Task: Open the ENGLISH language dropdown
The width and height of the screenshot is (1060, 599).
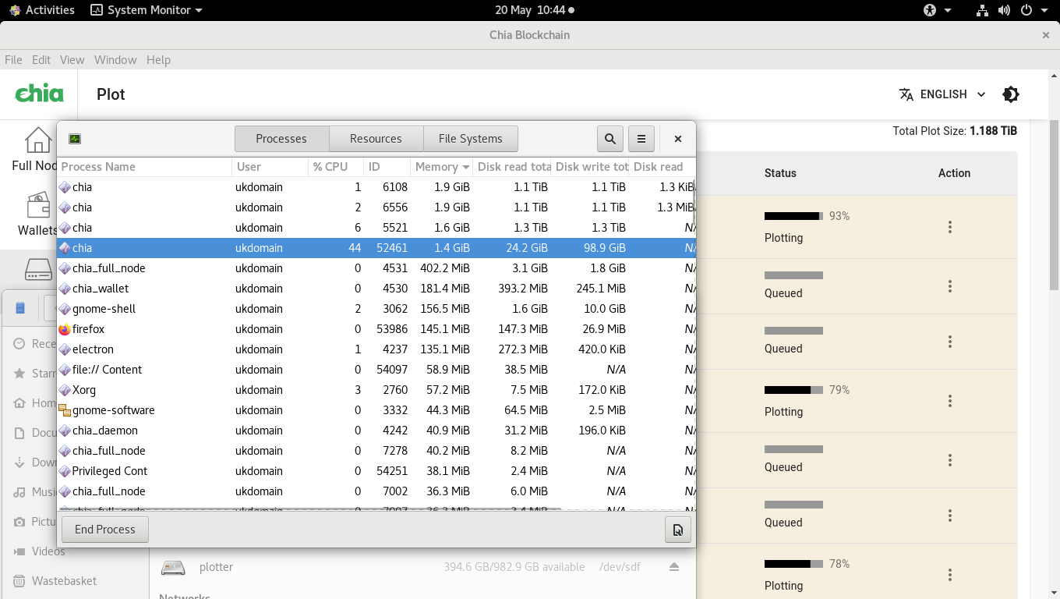Action: (x=942, y=94)
